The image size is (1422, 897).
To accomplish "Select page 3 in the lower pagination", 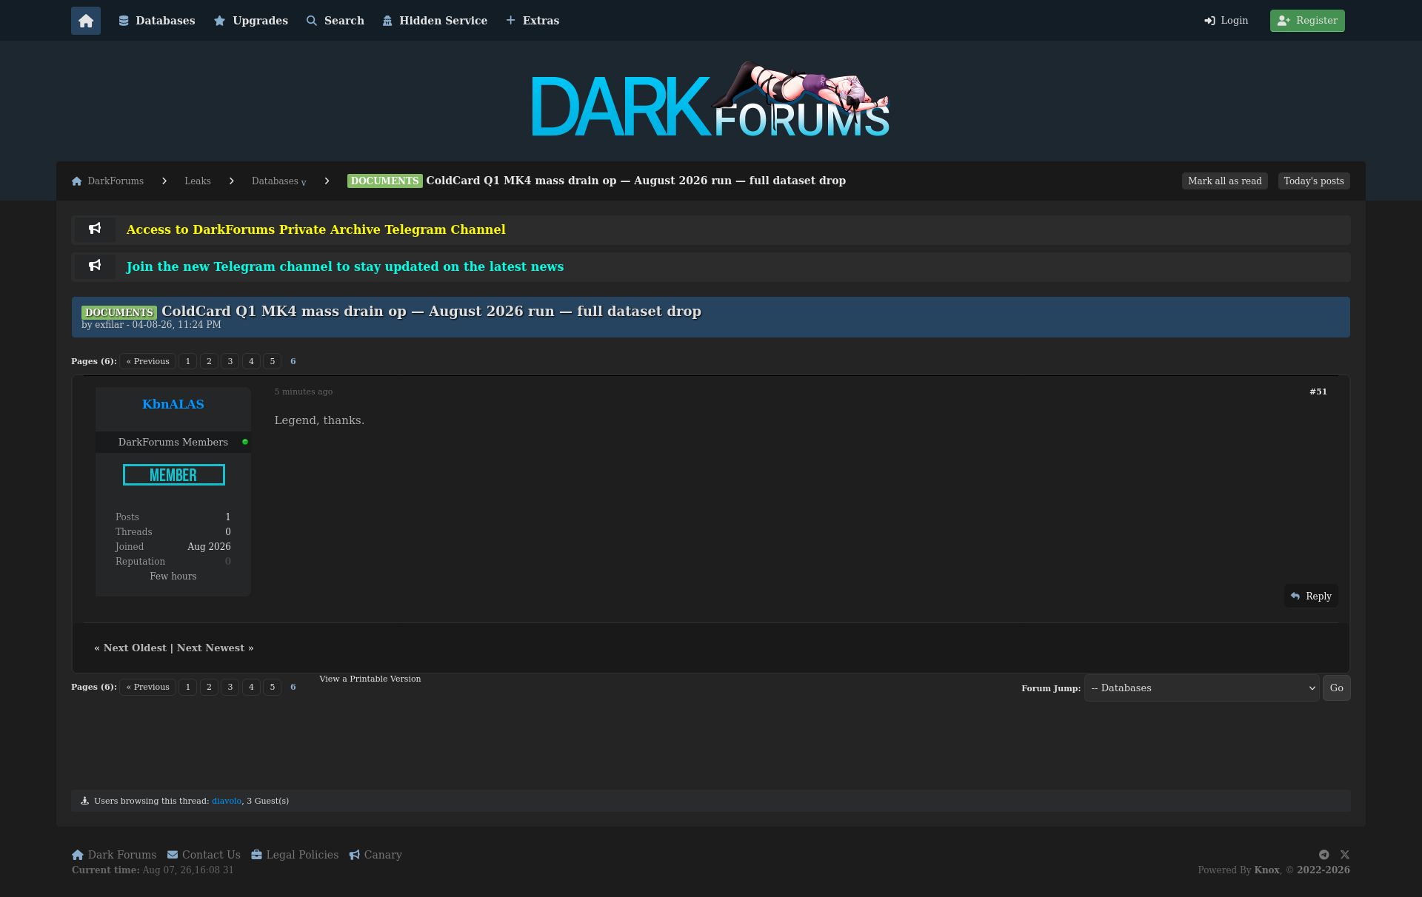I will [230, 687].
